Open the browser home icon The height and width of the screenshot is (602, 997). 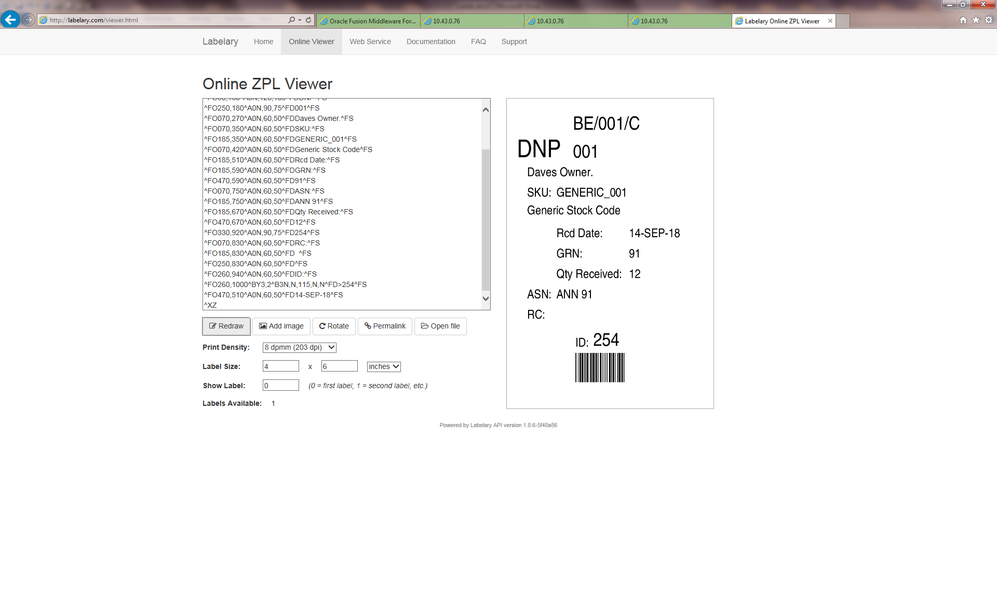(963, 20)
